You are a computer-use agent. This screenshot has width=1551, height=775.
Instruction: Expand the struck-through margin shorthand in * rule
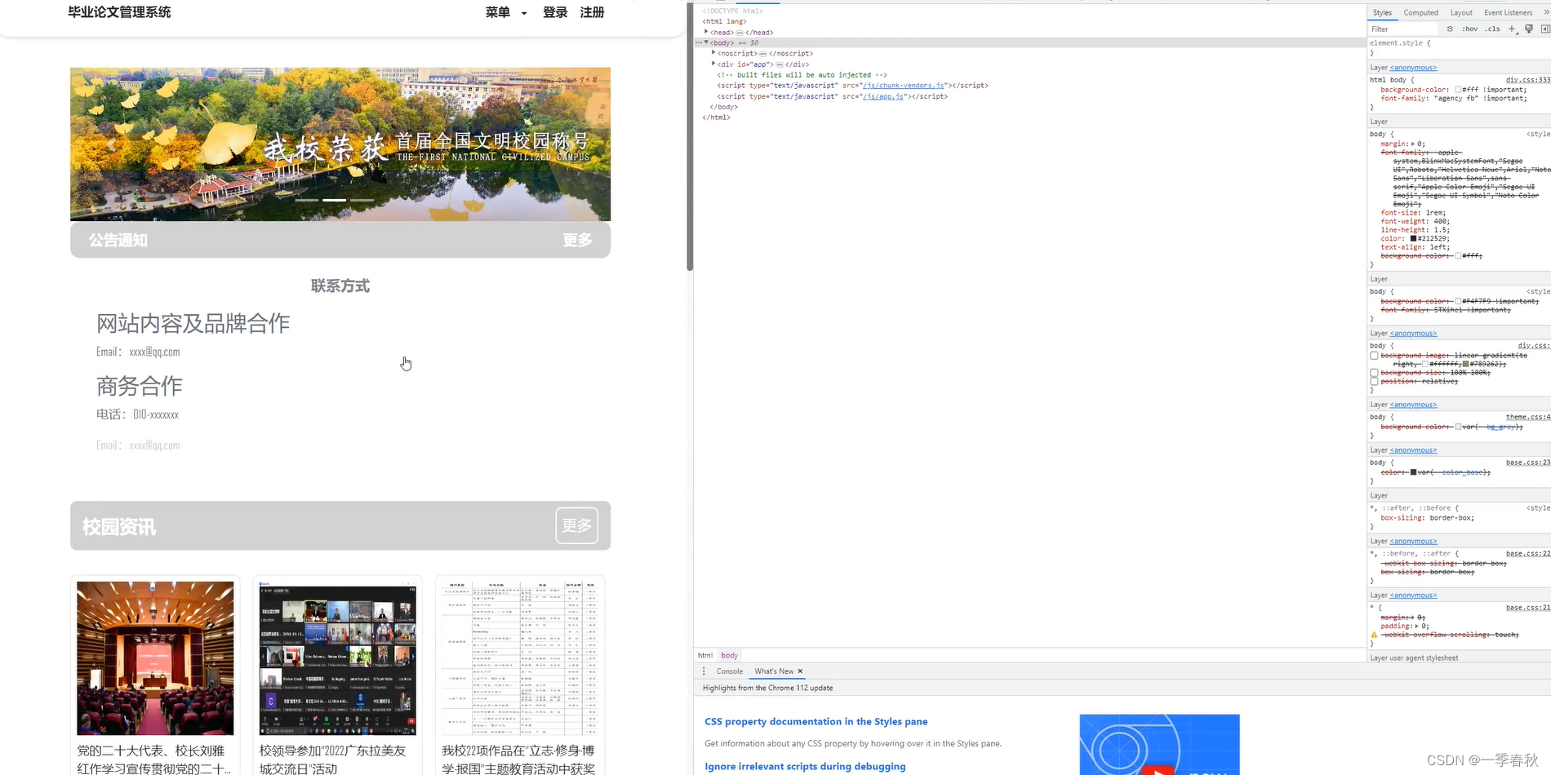point(1413,618)
